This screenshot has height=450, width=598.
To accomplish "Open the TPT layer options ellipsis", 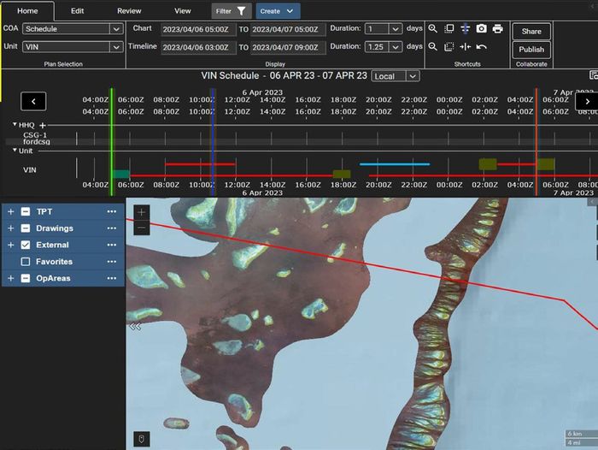I will point(112,211).
